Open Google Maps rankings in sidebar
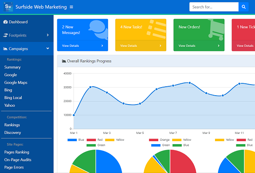This screenshot has height=173, width=255. click(16, 82)
